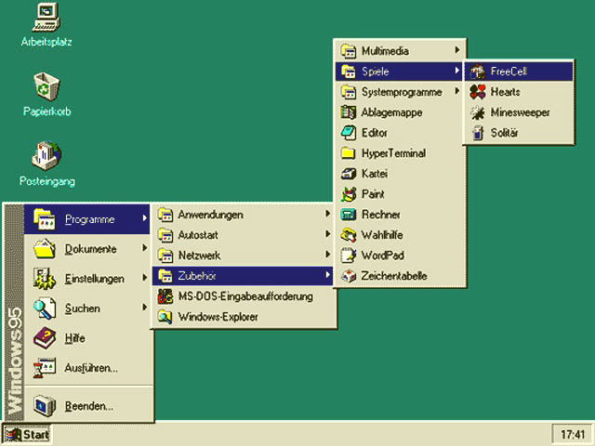This screenshot has width=595, height=446.
Task: Expand Programme submenu arrow
Action: pos(145,218)
